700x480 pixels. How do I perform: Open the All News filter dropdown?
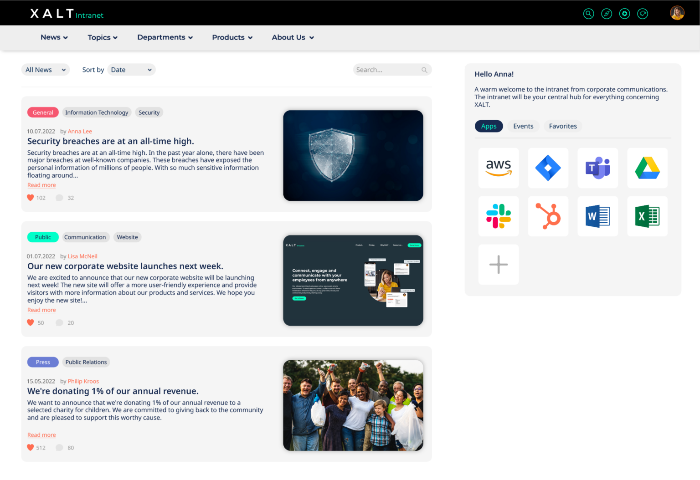[x=45, y=69]
